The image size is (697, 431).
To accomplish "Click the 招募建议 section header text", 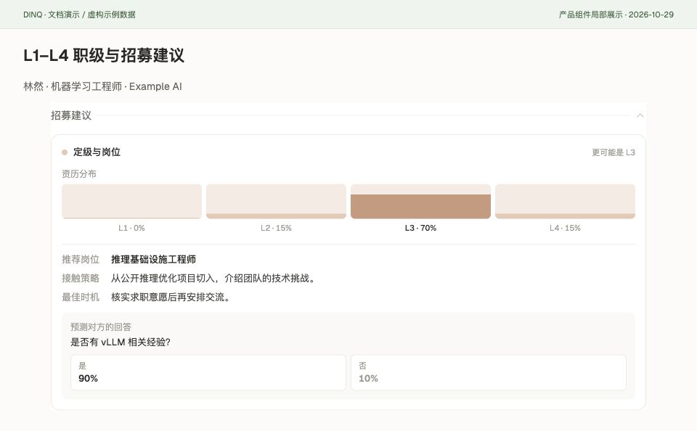I will [x=71, y=115].
